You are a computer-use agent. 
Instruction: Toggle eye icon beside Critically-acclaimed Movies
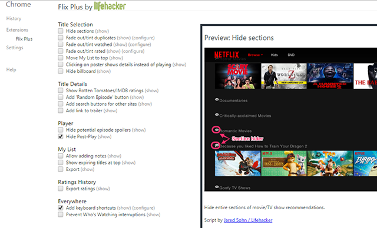217,115
